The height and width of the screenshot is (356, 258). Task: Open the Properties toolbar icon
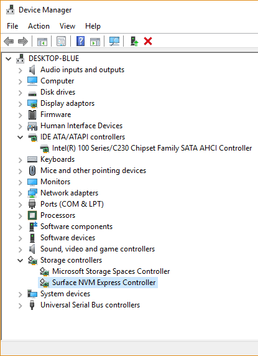pyautogui.click(x=61, y=42)
